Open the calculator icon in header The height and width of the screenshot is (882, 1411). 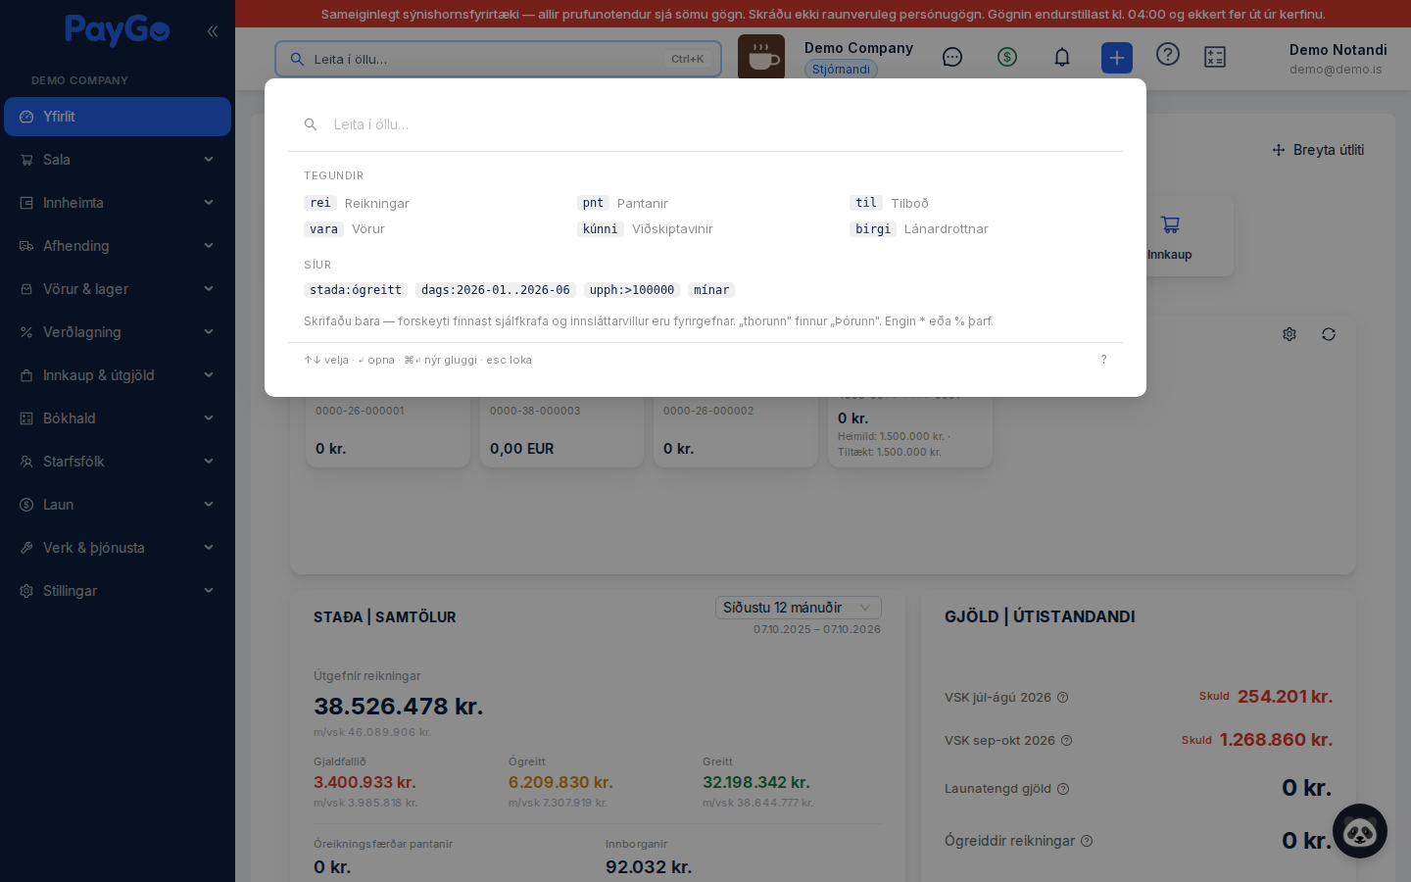point(1215,57)
